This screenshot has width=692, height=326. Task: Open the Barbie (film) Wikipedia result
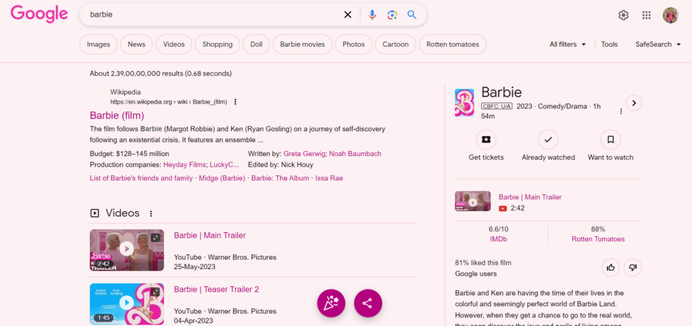(x=117, y=115)
